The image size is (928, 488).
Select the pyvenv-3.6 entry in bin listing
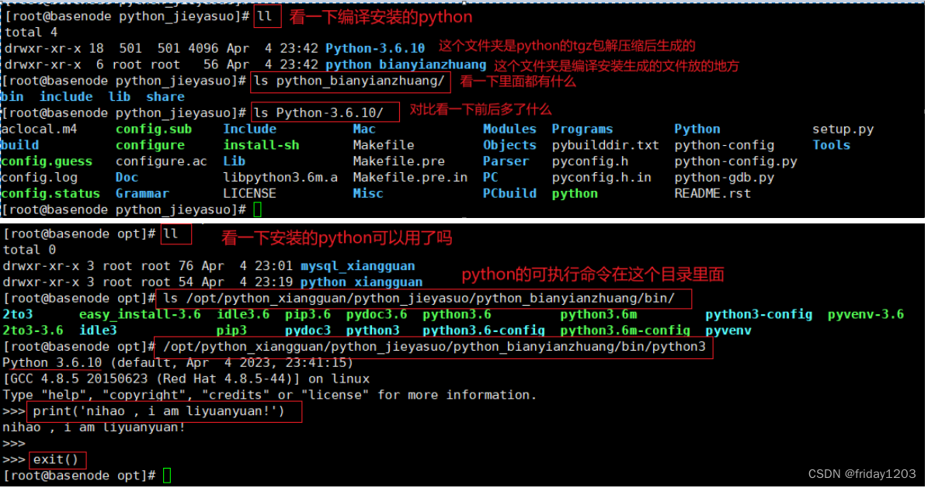(865, 314)
